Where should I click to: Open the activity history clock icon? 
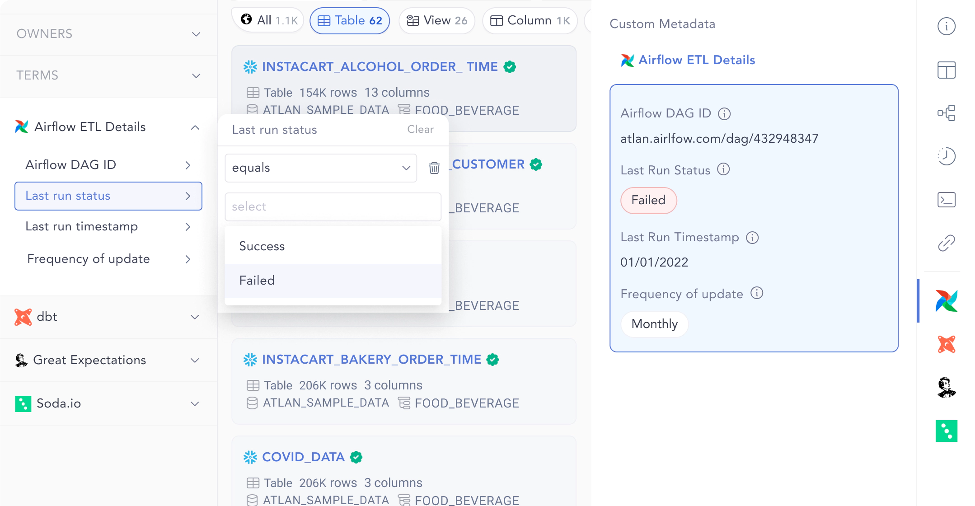pos(946,156)
